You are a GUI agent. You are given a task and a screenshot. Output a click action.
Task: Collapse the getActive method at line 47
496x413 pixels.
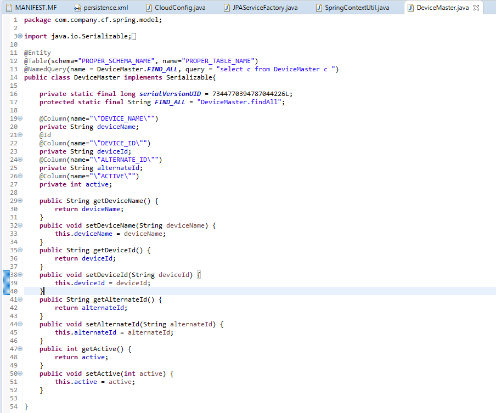pyautogui.click(x=20, y=349)
